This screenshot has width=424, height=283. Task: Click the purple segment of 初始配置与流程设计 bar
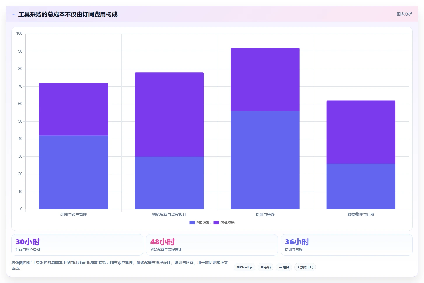[x=169, y=114]
